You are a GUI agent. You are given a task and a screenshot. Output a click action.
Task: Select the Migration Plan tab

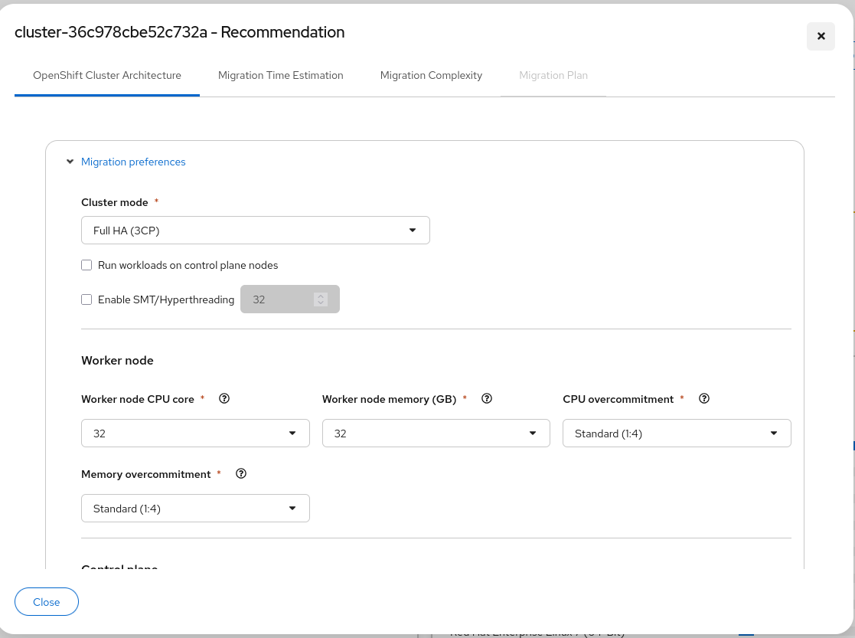click(x=553, y=75)
